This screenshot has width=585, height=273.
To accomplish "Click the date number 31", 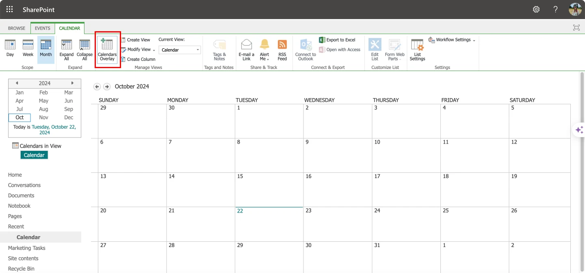I will 377,245.
